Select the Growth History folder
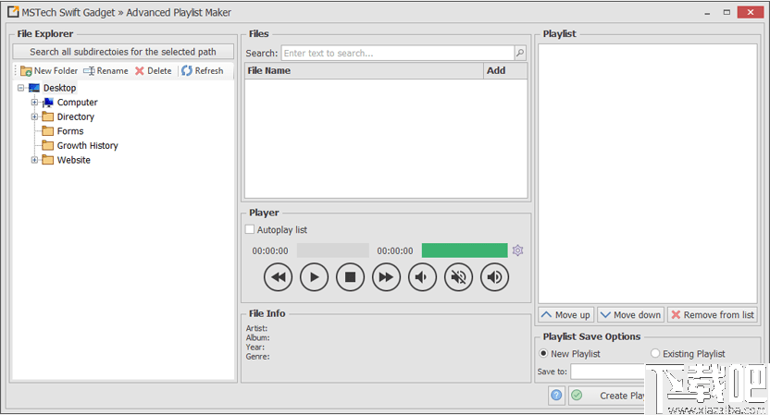The image size is (770, 415). 87,145
